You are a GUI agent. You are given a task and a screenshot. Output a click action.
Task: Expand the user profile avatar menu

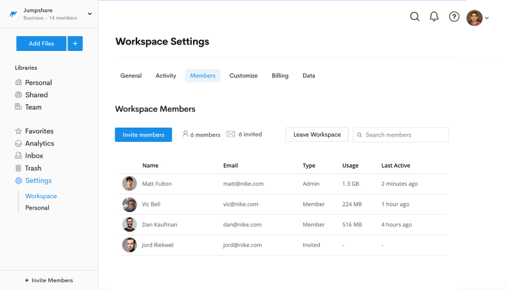477,18
